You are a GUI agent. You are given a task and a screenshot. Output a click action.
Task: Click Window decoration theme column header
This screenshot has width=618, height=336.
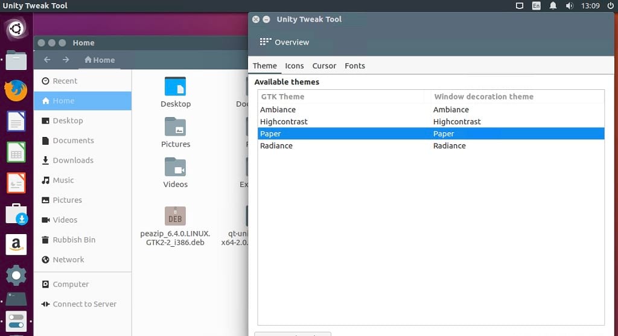tap(514, 97)
